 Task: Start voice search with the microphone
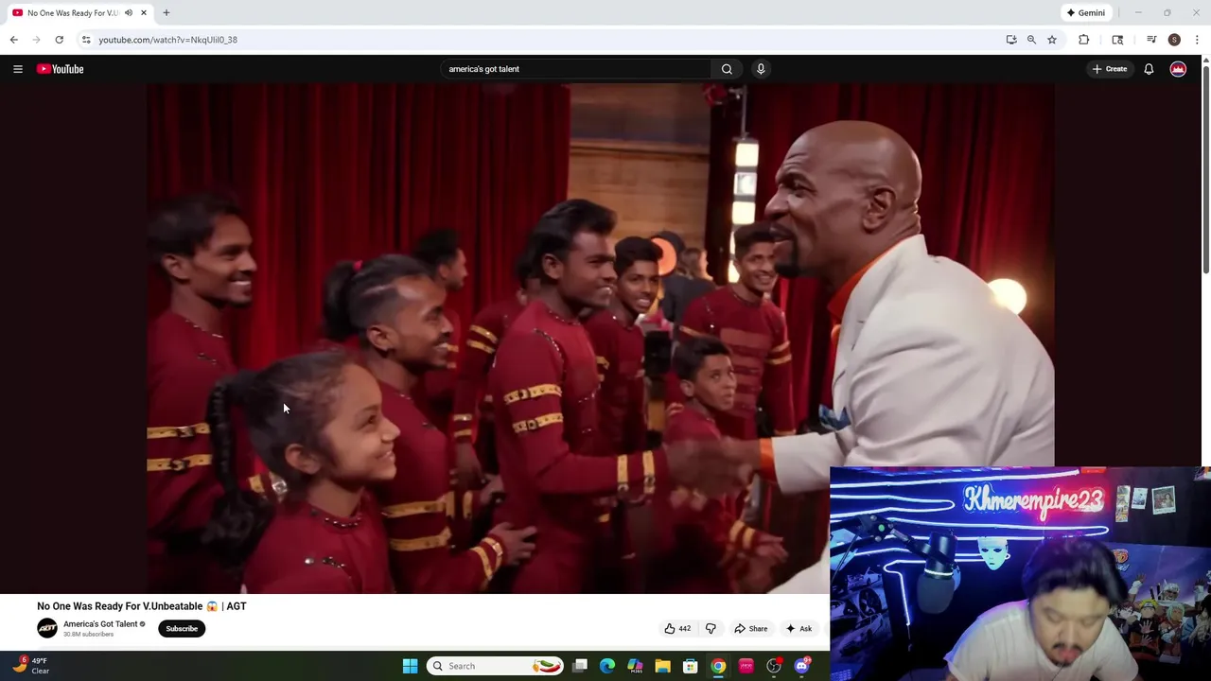(761, 69)
